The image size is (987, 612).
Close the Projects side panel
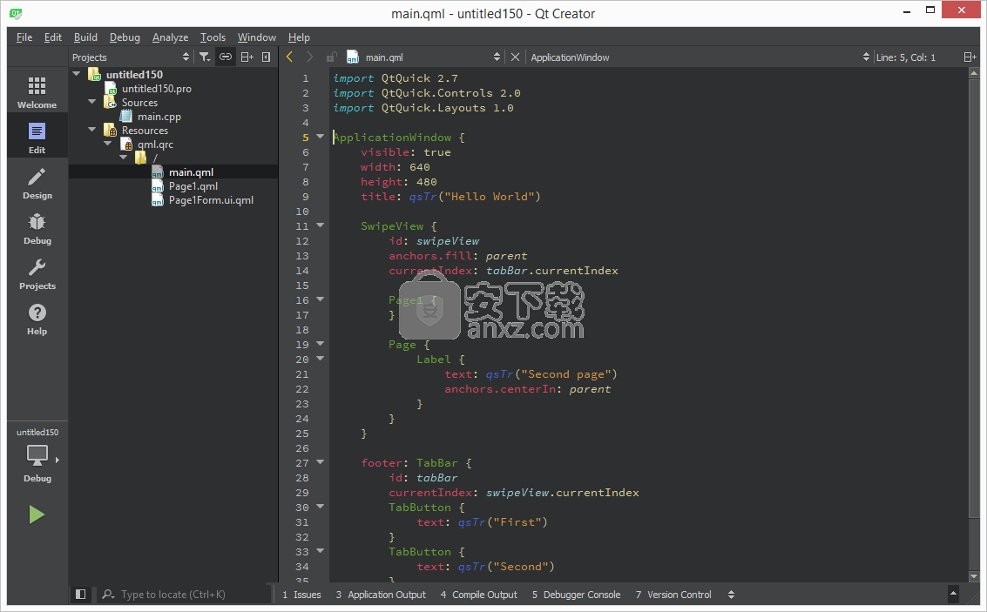click(x=267, y=57)
